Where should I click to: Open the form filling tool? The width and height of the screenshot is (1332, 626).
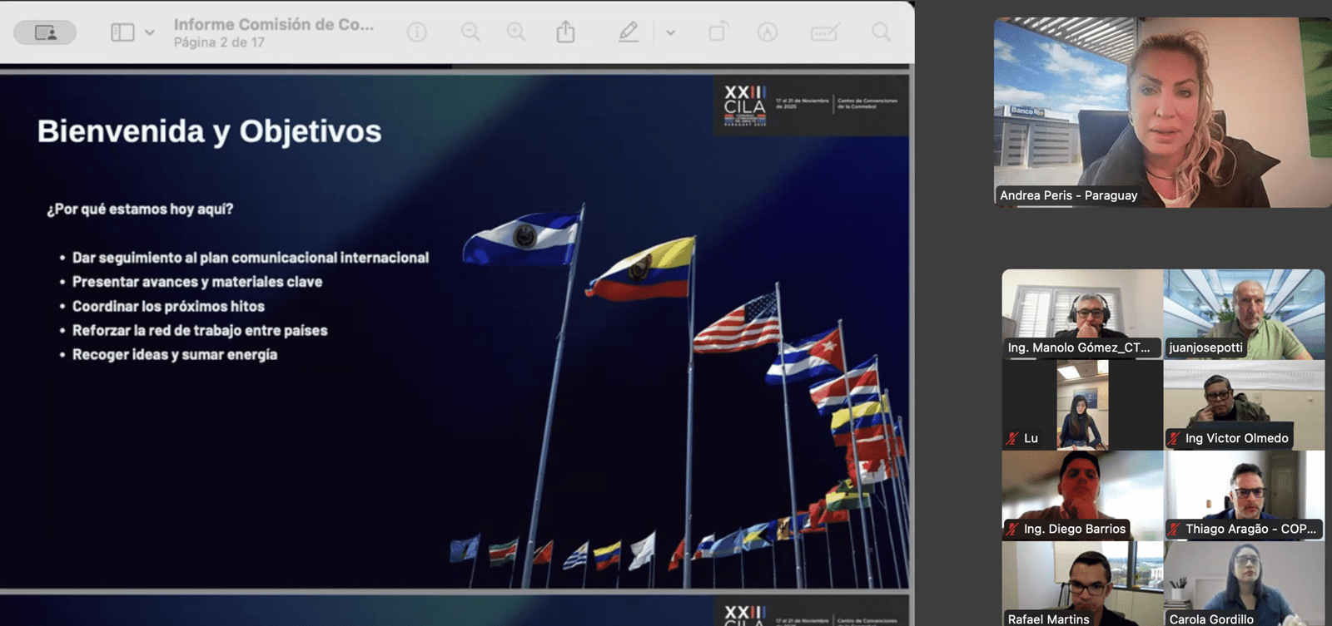[x=824, y=32]
